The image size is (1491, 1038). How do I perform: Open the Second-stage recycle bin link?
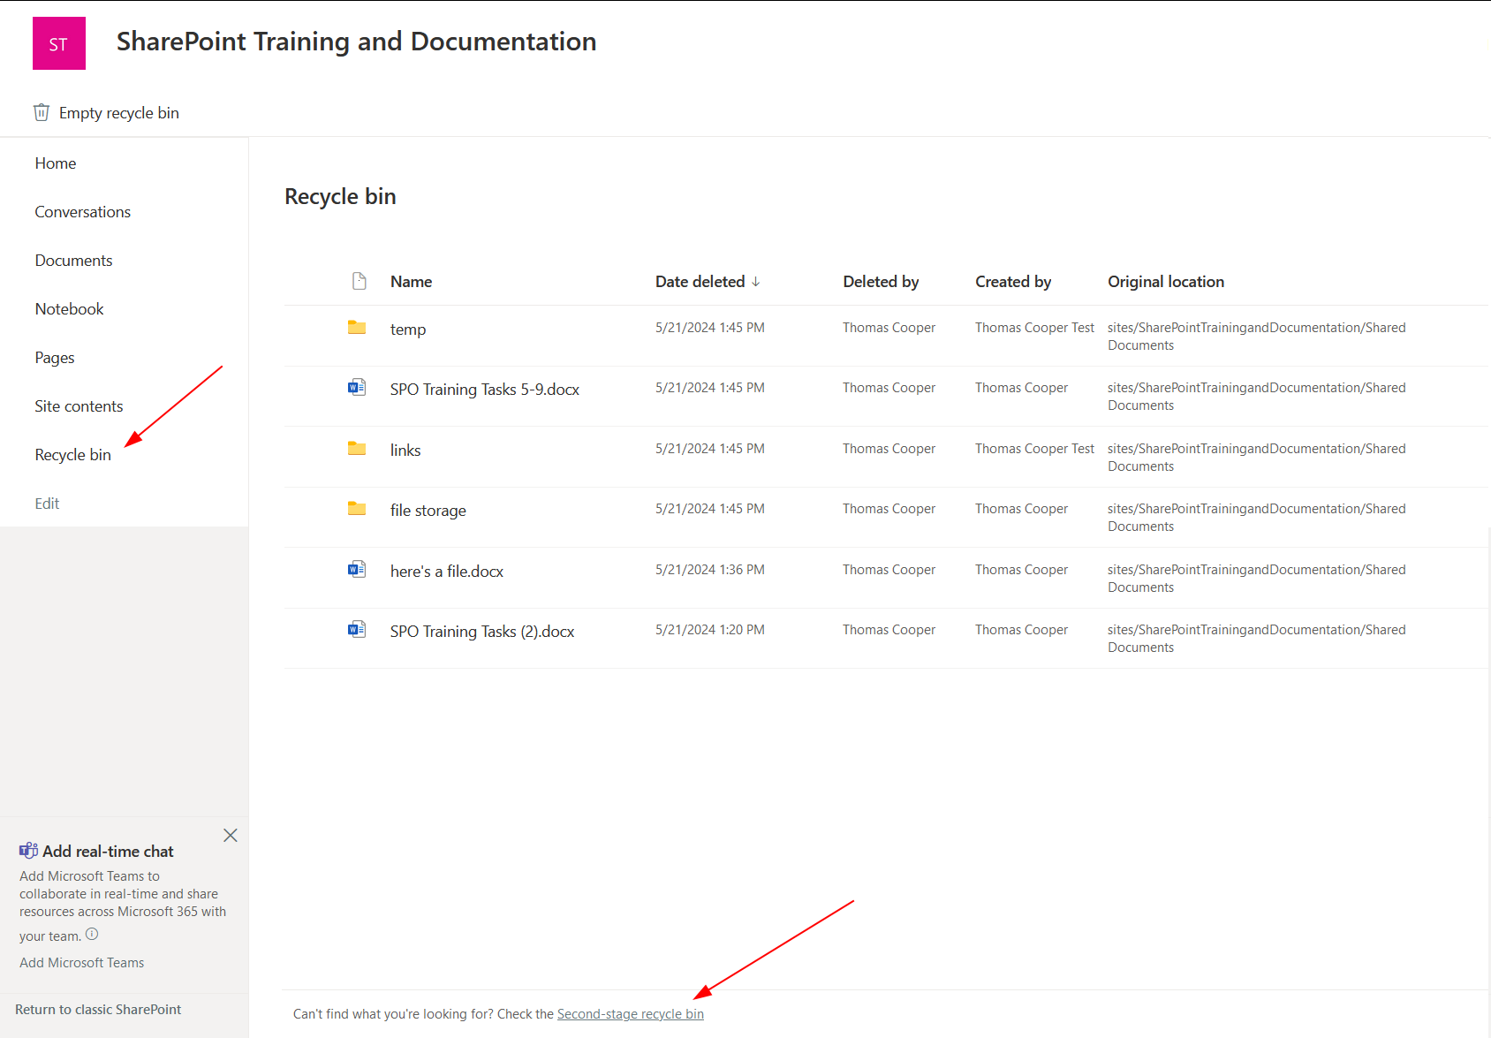631,1014
